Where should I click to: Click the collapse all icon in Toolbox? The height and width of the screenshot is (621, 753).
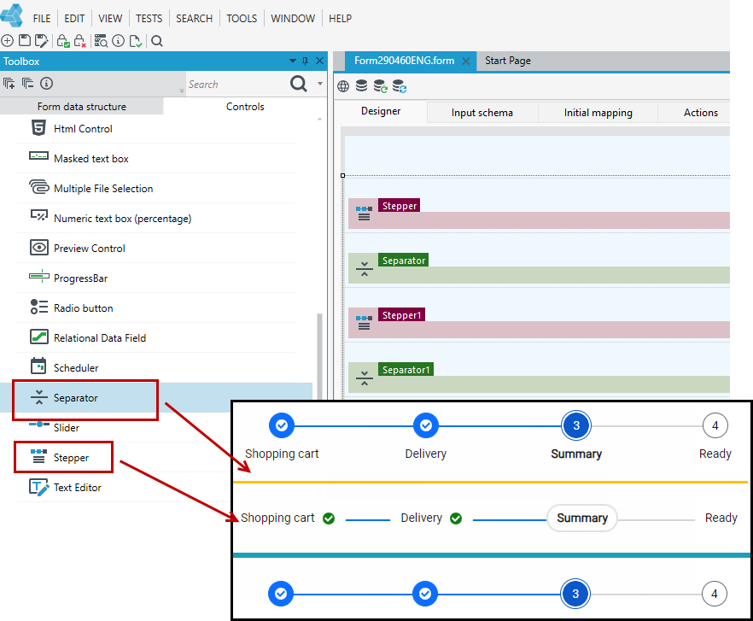(27, 84)
